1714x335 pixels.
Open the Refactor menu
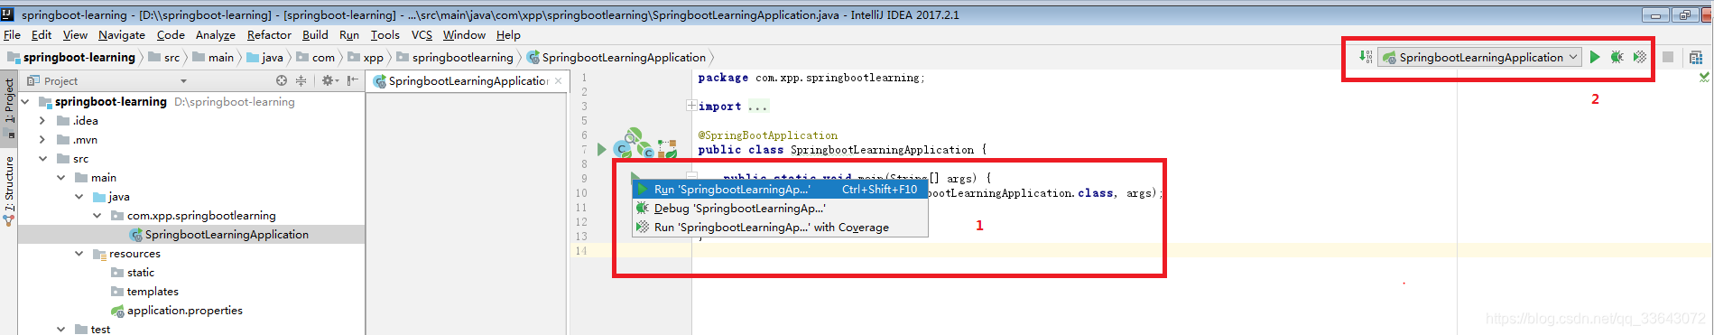[x=269, y=34]
